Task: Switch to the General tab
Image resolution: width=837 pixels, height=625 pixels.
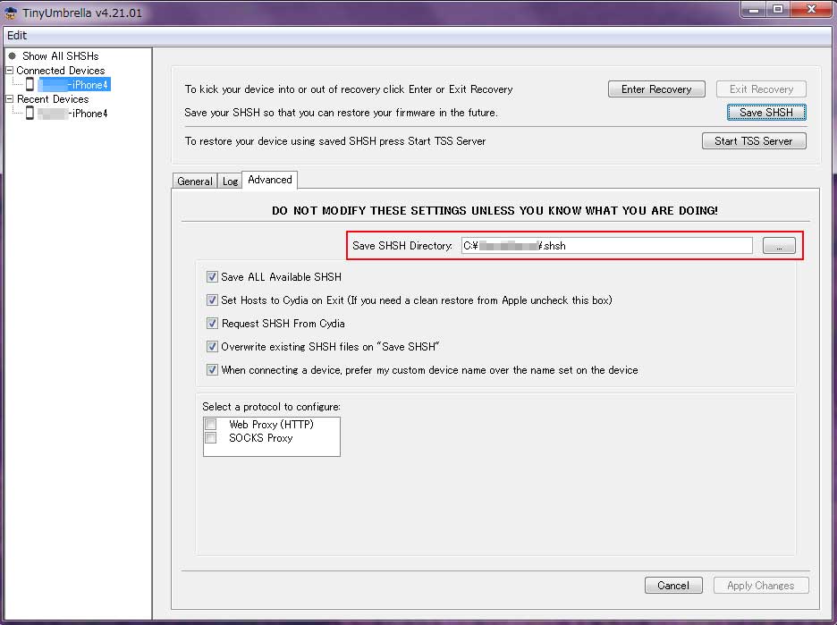Action: coord(194,182)
